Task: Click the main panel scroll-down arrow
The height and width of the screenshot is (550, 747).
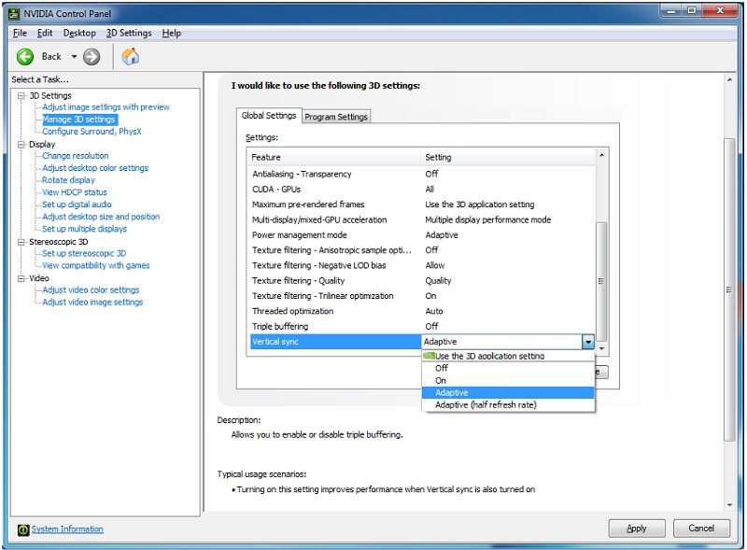Action: [x=729, y=505]
